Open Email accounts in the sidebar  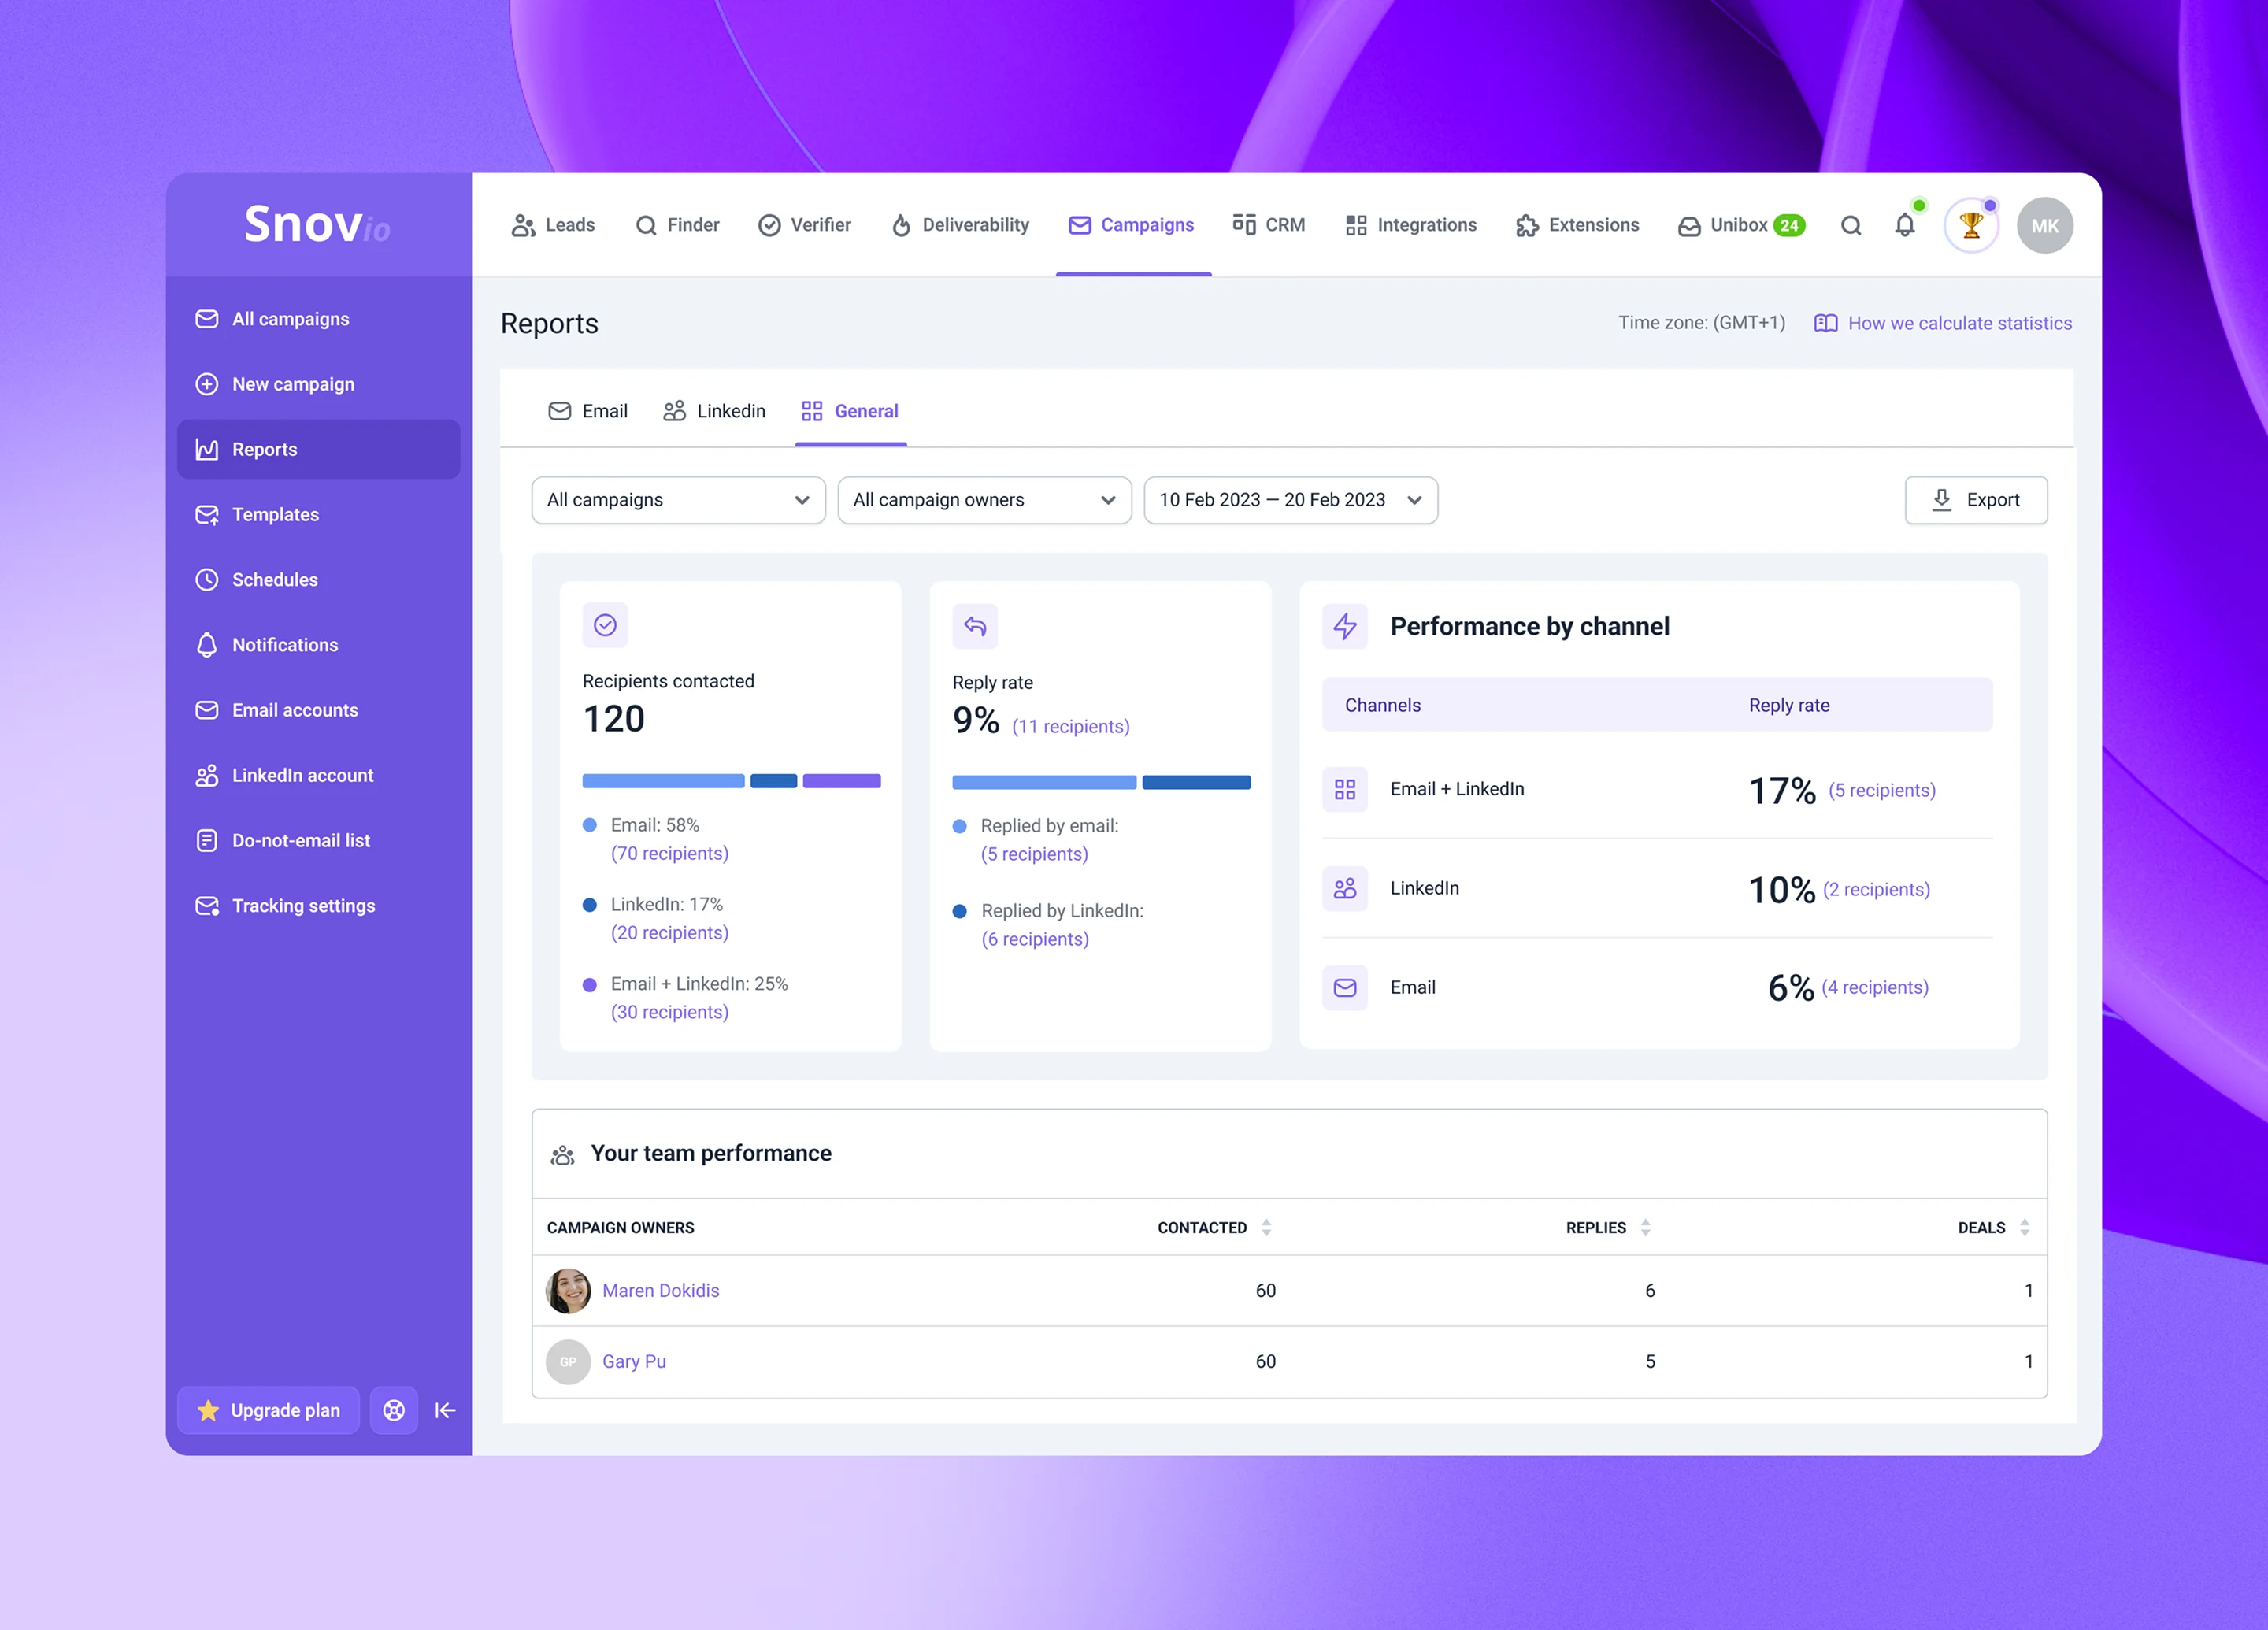(x=319, y=710)
